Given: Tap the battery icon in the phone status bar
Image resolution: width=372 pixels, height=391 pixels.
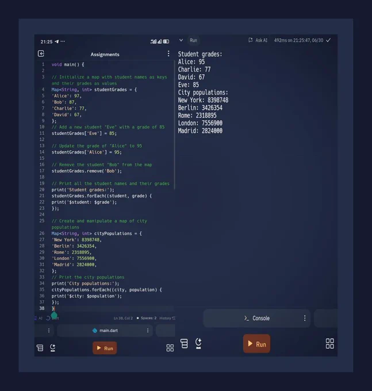Looking at the screenshot, I should coord(166,41).
